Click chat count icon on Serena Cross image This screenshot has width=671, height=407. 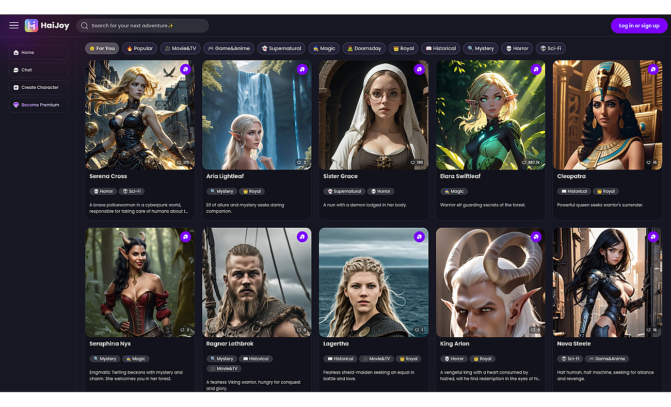[179, 162]
